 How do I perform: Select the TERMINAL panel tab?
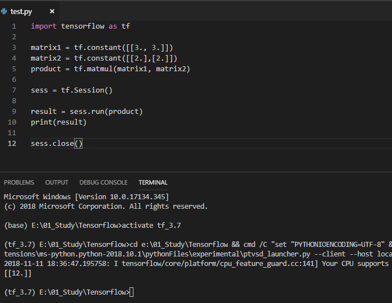153,182
